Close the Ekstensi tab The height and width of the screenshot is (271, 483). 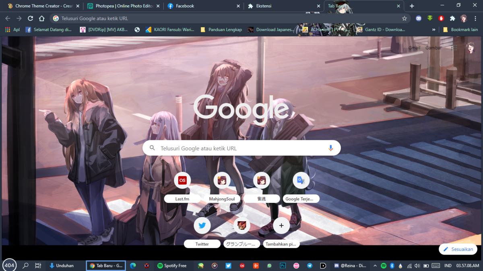318,6
